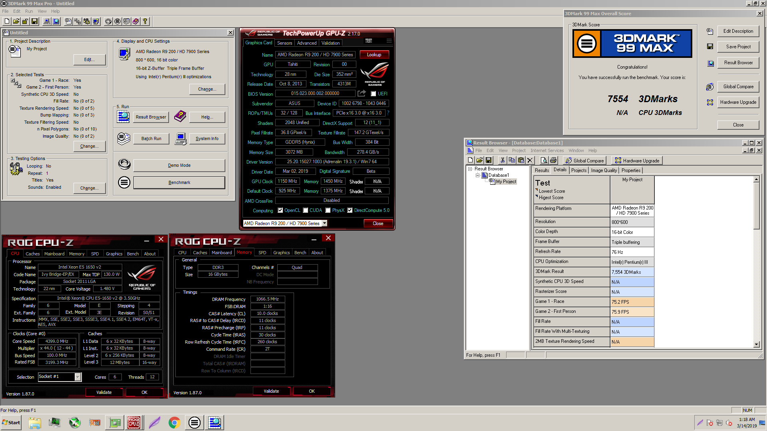Click Save floppy icon in Result Browser toolbar

click(x=489, y=160)
